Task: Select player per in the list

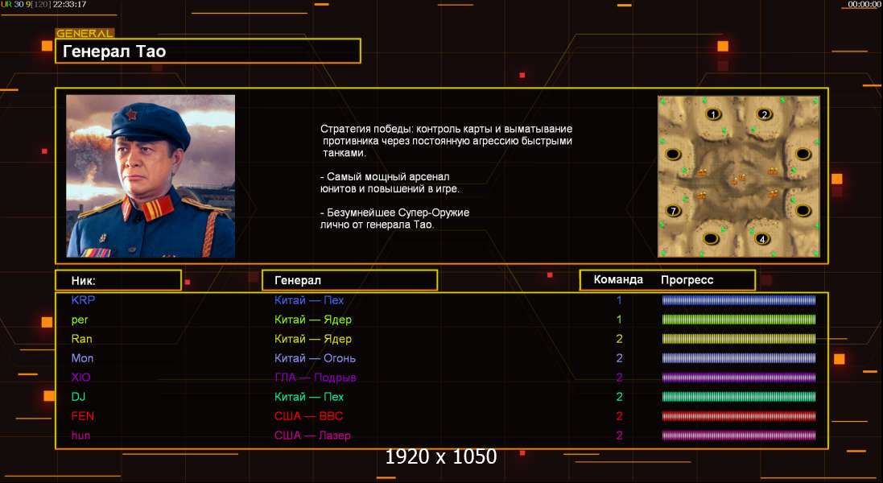Action: 80,320
